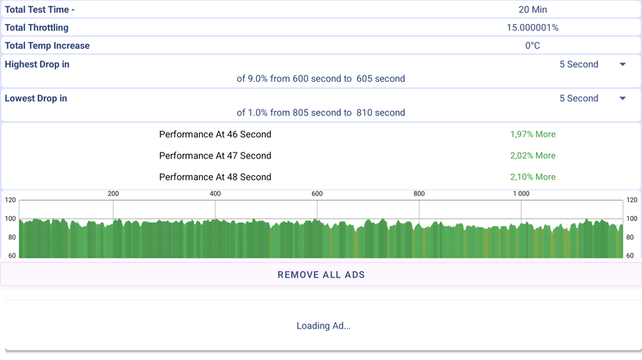
Task: Tap the Lowest Drop in label
Action: click(x=36, y=98)
